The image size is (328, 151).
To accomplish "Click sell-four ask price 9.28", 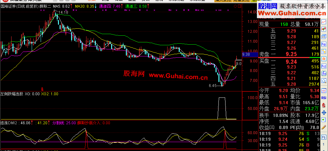I will [x=291, y=37].
